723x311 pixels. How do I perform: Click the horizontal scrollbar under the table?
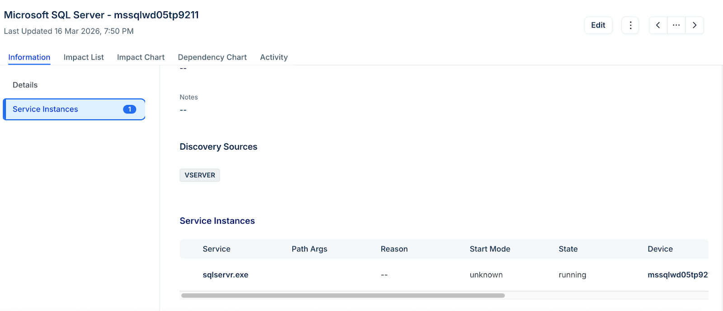[x=343, y=296]
